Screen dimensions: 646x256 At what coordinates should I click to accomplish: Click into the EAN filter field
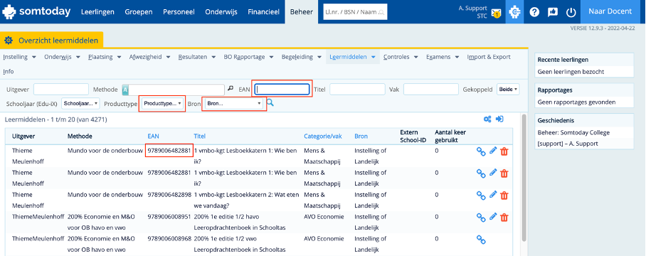pyautogui.click(x=282, y=89)
